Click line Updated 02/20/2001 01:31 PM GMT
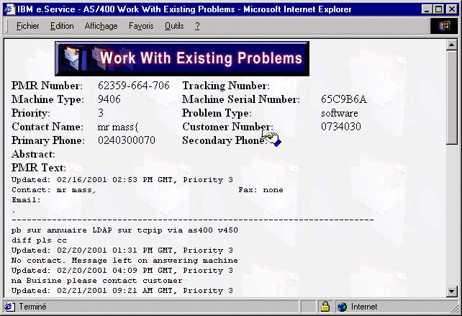 tap(122, 250)
